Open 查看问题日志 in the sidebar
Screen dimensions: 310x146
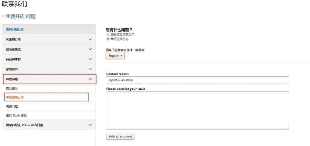click(x=15, y=29)
